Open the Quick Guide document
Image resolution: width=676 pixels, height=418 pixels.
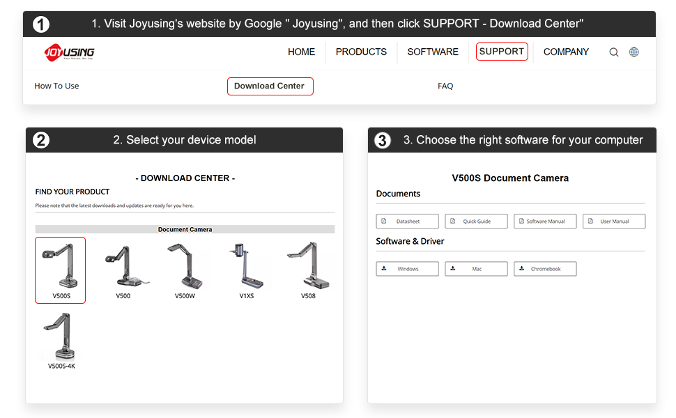tap(476, 222)
